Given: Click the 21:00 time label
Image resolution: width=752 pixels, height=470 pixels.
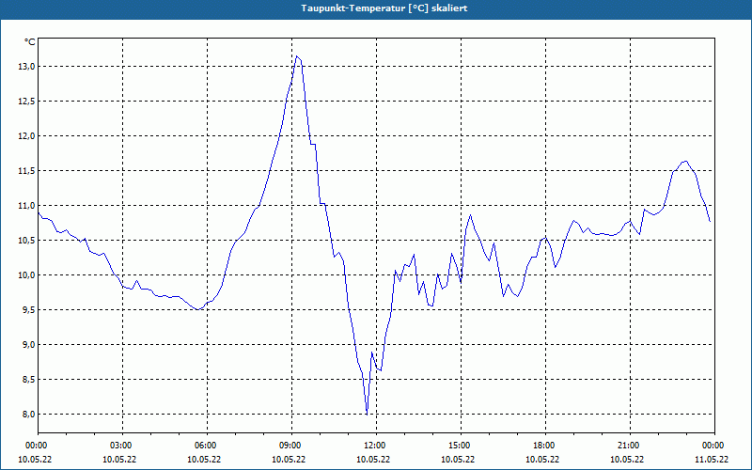Looking at the screenshot, I should point(630,446).
